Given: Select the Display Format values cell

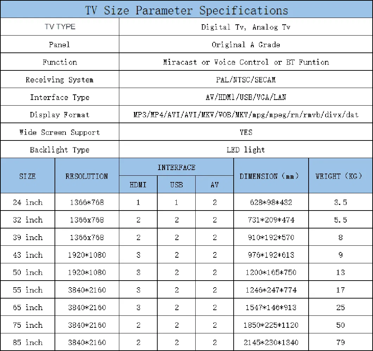Looking at the screenshot, I should pyautogui.click(x=246, y=115).
